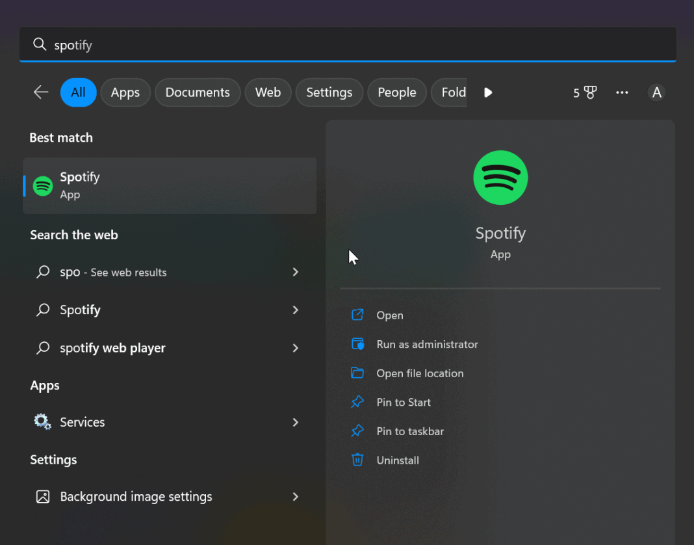The height and width of the screenshot is (545, 694).
Task: Click the Background image settings picture icon
Action: tap(42, 496)
